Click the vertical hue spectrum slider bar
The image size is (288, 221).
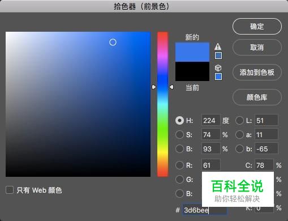point(162,104)
